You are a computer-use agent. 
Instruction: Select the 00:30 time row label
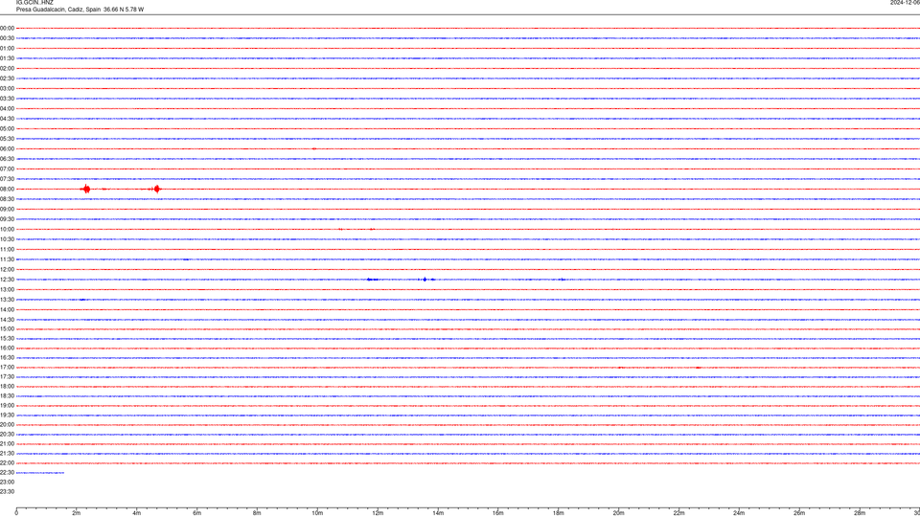coord(7,38)
